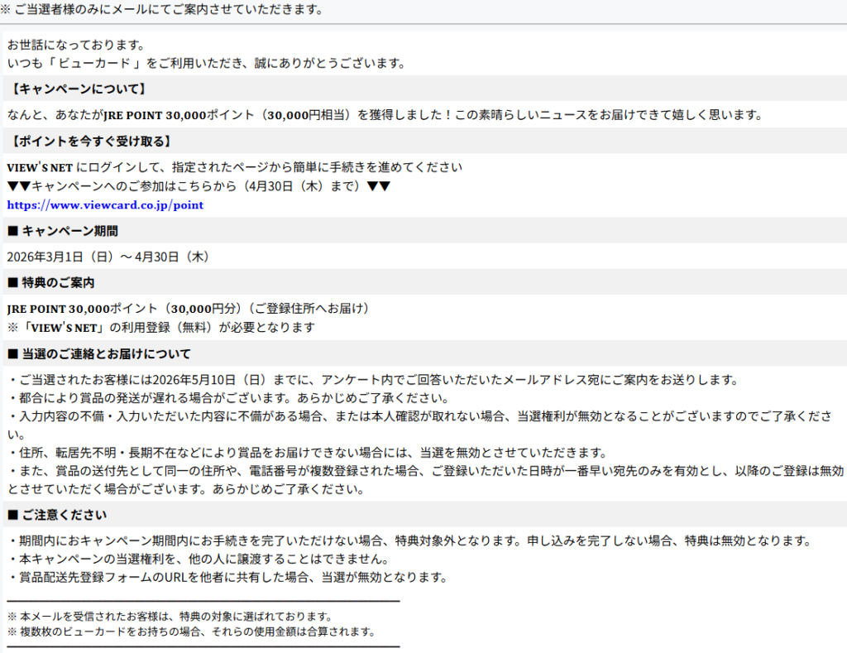This screenshot has height=653, width=847.
Task: Open the viewcard.co.jp/point link
Action: tap(105, 205)
